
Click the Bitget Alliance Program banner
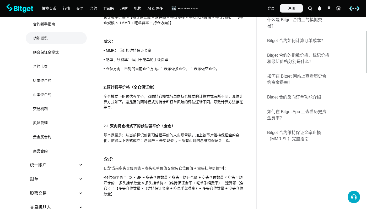pos(185,8)
